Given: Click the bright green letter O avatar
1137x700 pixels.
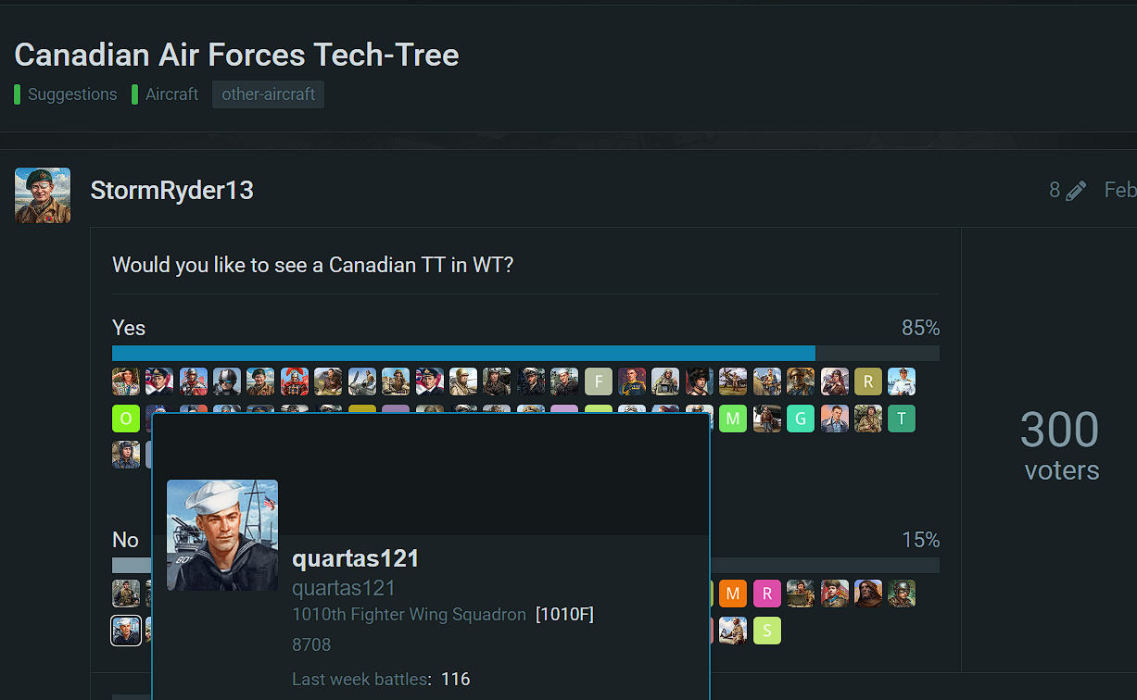Looking at the screenshot, I should [126, 419].
